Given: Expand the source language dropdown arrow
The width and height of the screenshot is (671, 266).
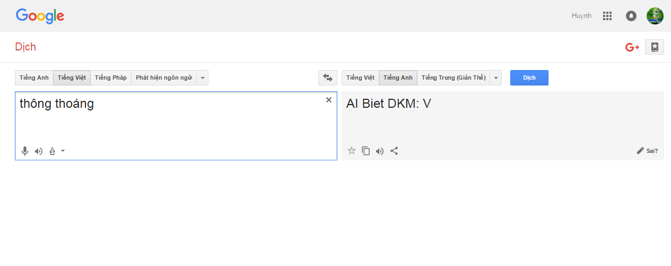Looking at the screenshot, I should pos(202,78).
